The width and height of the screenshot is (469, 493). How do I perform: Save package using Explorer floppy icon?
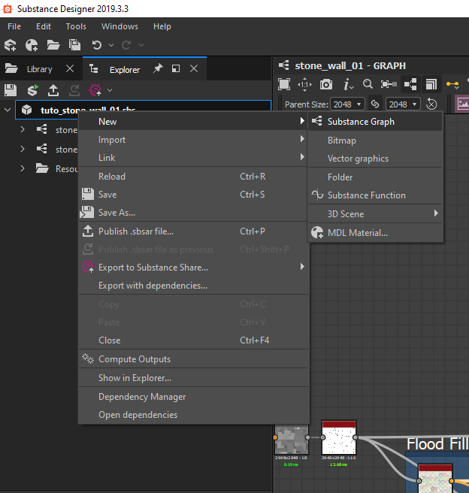(11, 90)
